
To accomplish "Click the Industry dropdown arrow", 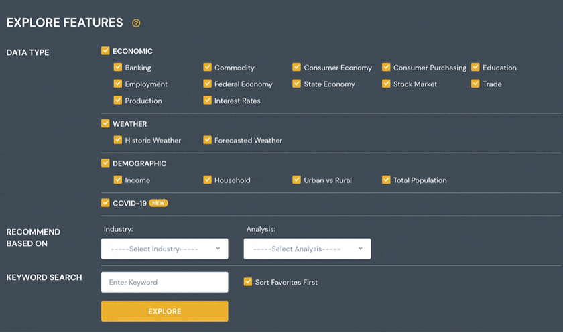I will [218, 249].
